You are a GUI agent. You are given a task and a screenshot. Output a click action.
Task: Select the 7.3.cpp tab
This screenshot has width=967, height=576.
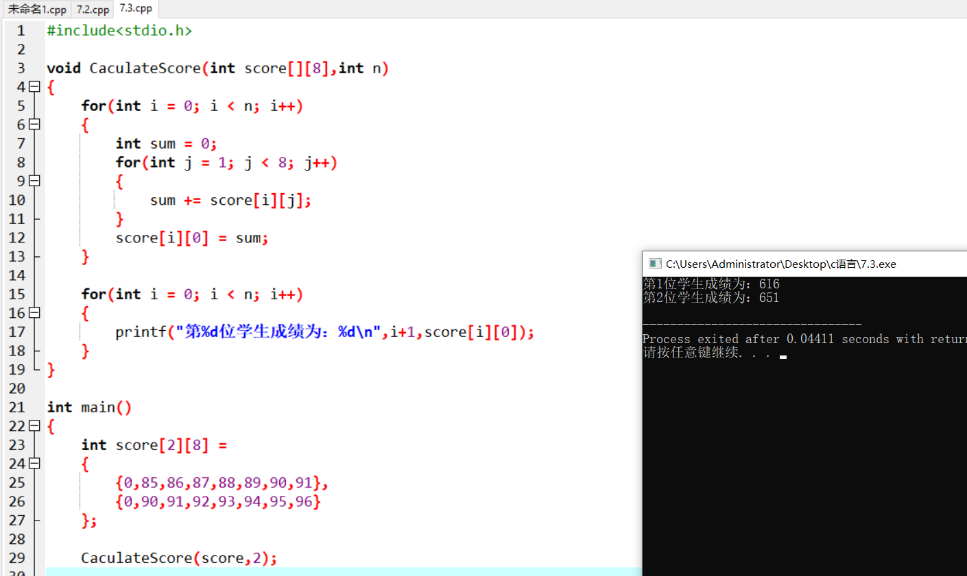pos(136,8)
